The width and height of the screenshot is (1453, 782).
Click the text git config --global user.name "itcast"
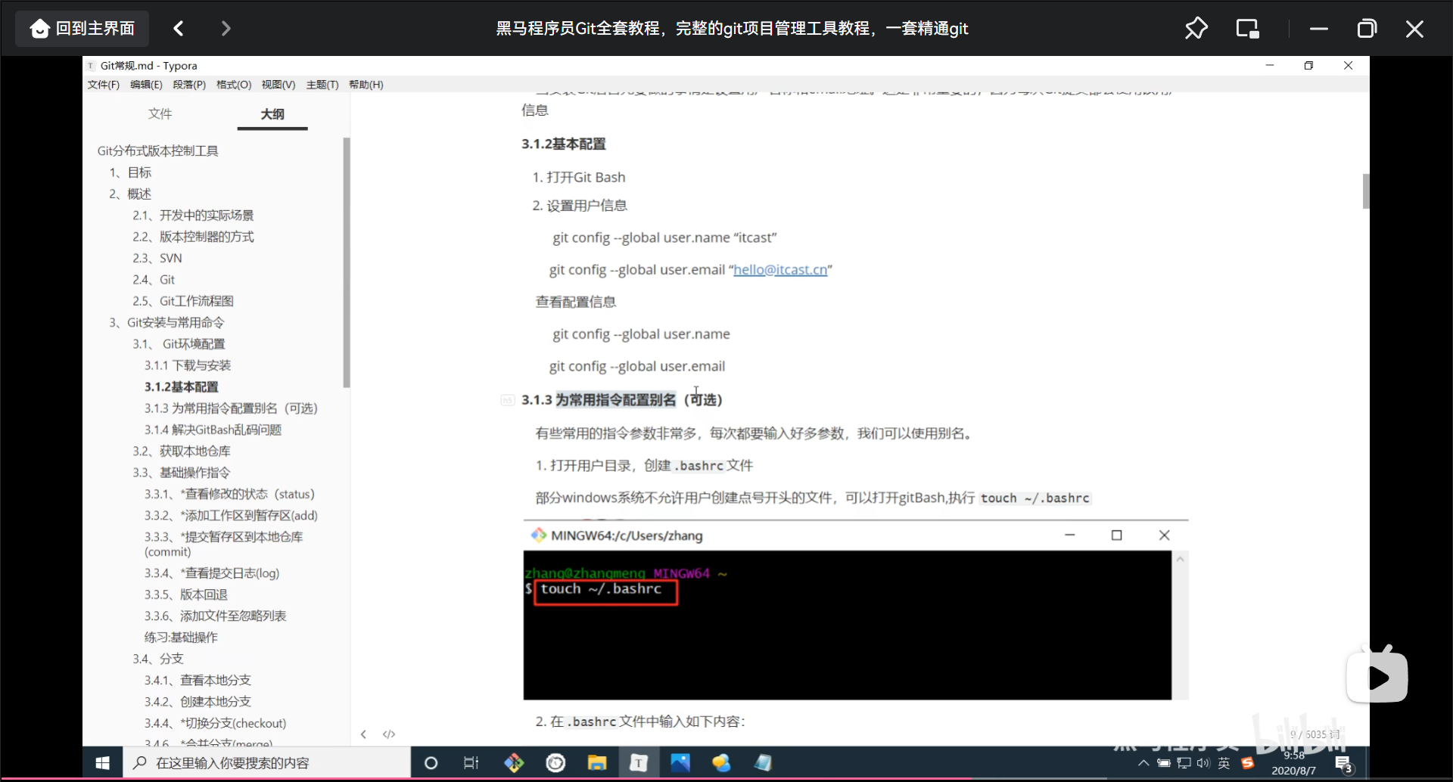664,238
